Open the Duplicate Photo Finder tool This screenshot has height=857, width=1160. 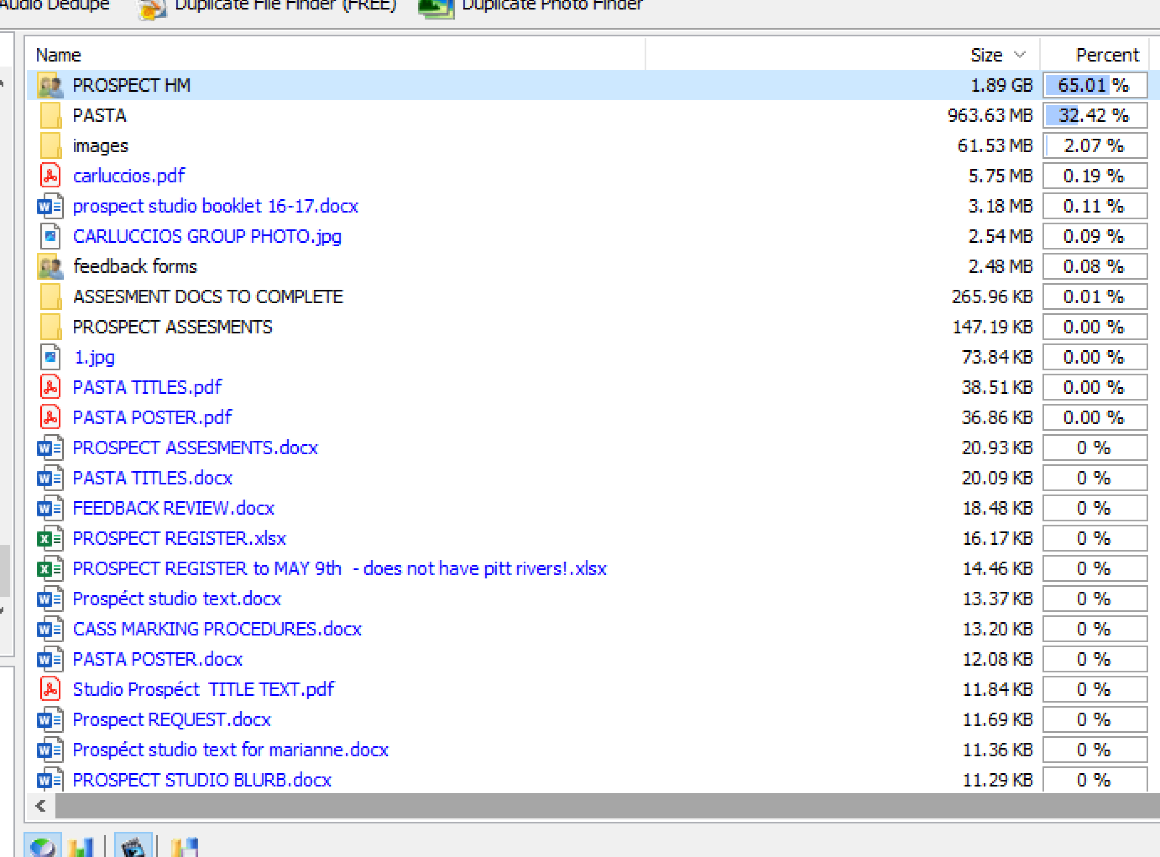(551, 6)
